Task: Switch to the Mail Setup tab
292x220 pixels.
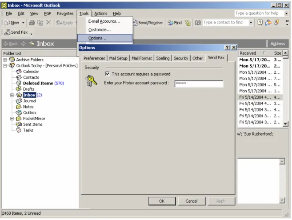Action: point(118,58)
